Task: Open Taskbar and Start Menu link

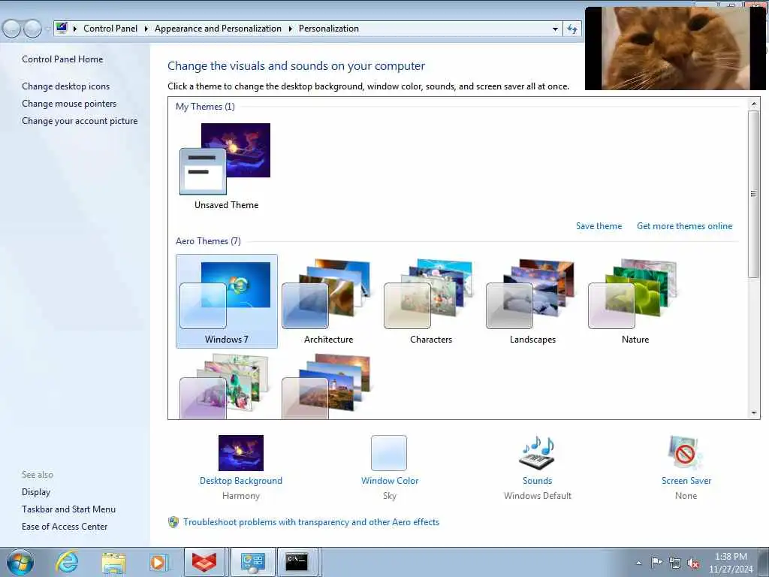Action: point(68,509)
